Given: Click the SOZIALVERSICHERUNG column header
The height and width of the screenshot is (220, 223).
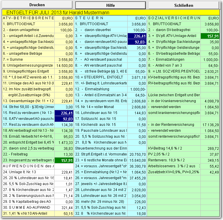Looking at the screenshot, I should [x=174, y=18].
